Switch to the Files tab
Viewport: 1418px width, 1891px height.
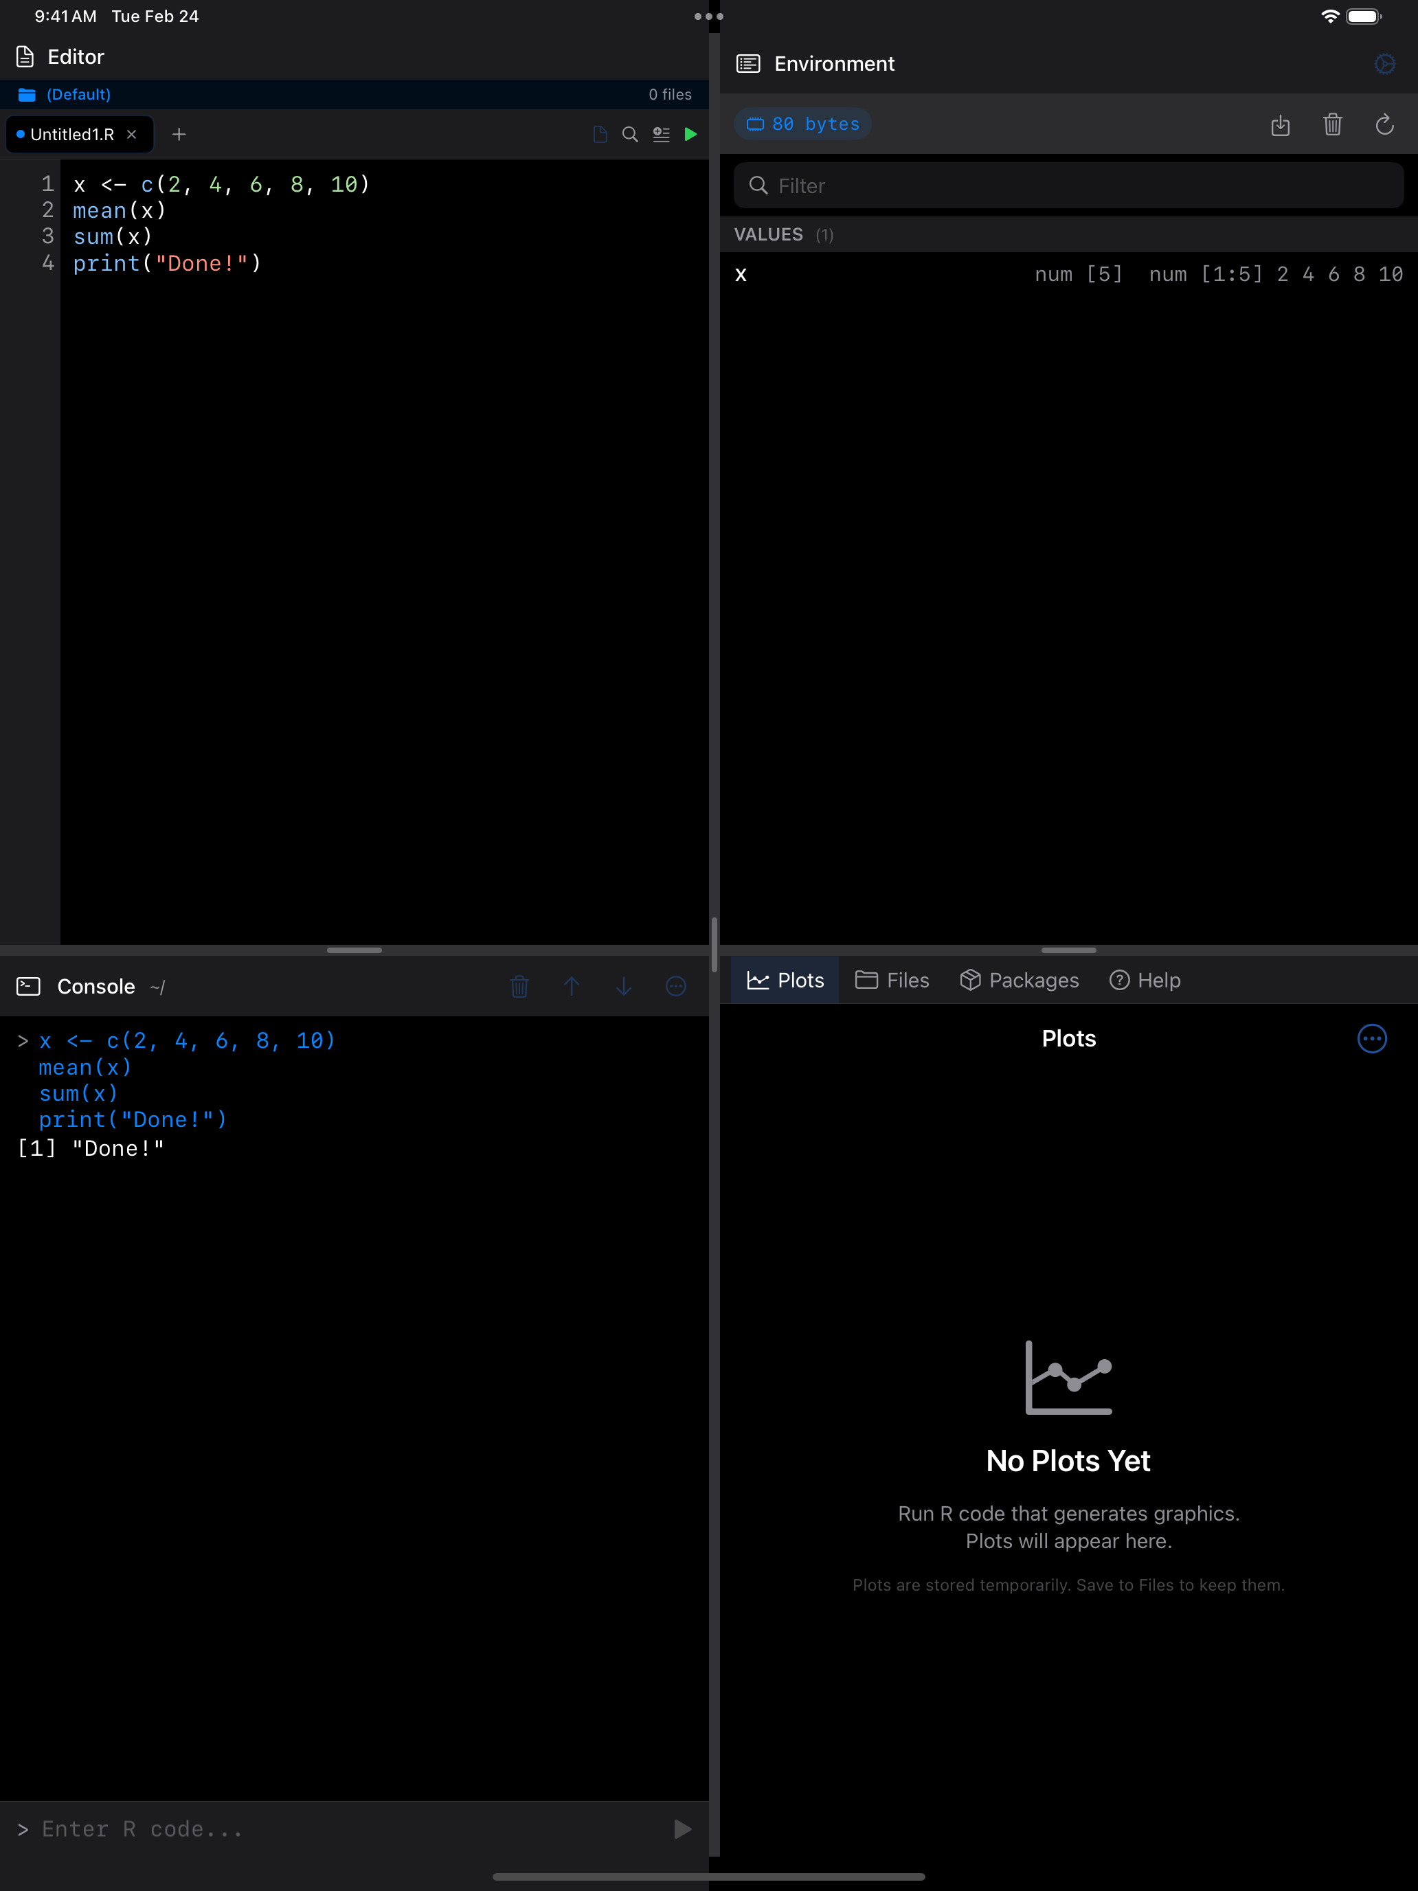point(892,980)
